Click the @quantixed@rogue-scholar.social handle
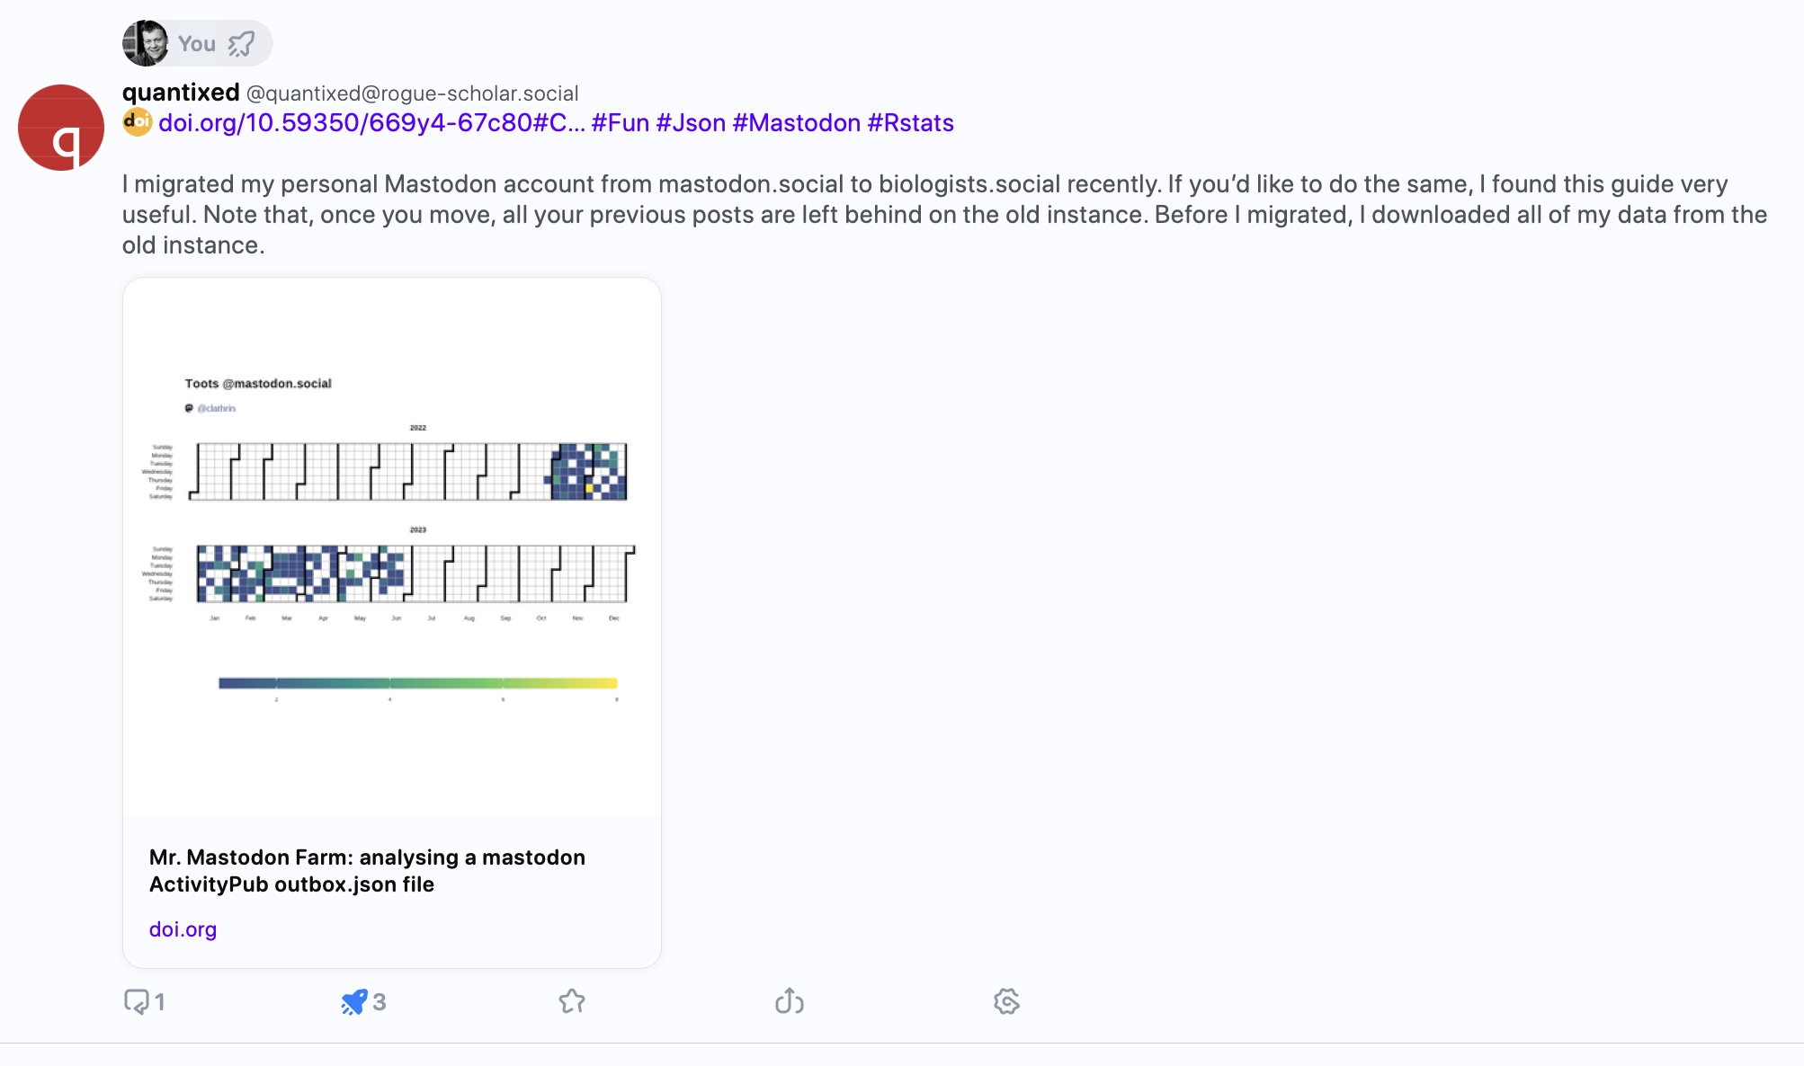Viewport: 1804px width, 1066px height. 412,93
